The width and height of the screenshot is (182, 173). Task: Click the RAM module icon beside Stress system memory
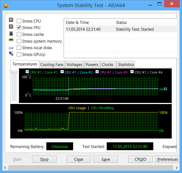(11, 40)
